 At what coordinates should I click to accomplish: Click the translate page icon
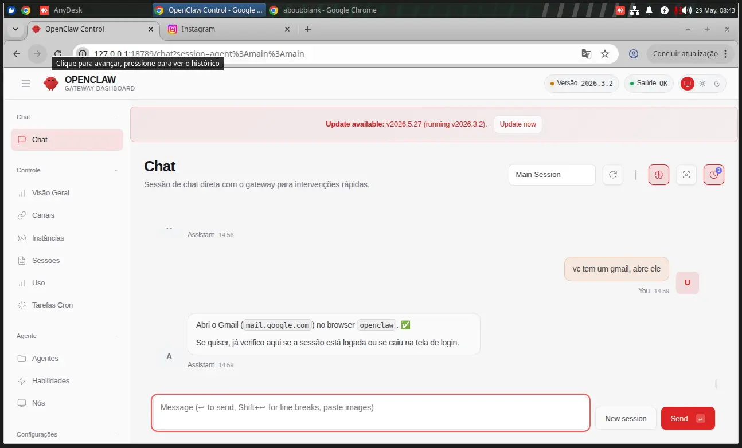click(586, 54)
